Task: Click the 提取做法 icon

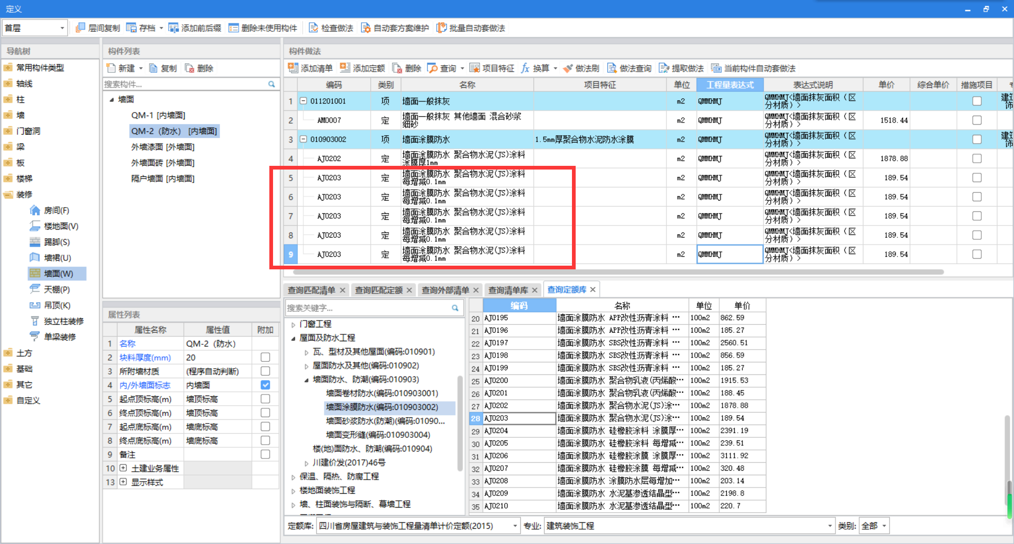Action: 664,68
